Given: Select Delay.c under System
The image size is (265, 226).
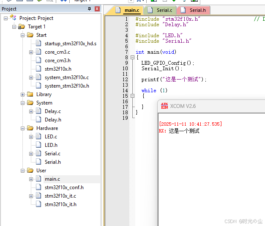Looking at the screenshot, I should 53,111.
